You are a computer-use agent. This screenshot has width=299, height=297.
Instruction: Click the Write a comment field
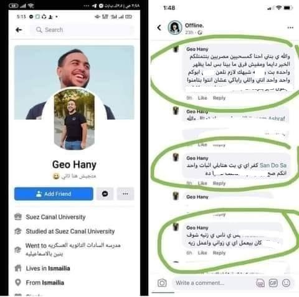215,283
